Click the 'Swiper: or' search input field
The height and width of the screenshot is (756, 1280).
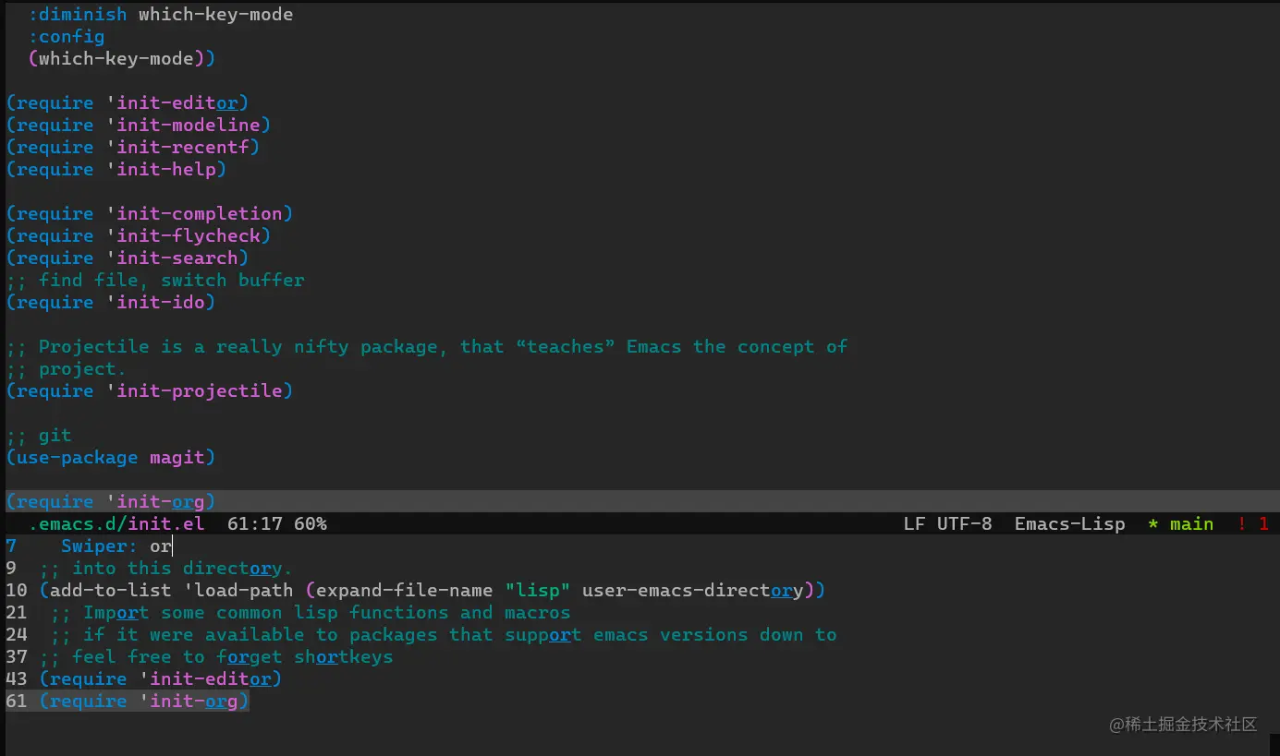(116, 546)
